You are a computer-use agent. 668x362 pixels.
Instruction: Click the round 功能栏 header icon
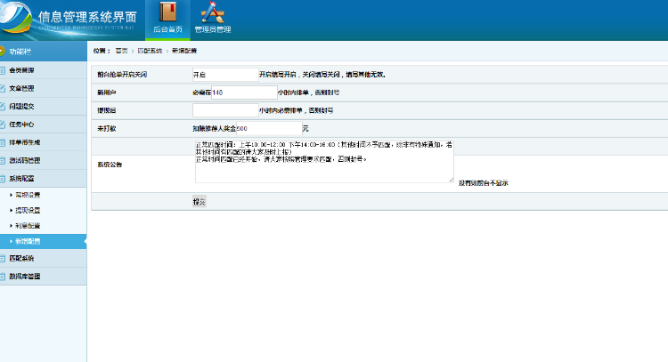pyautogui.click(x=2, y=52)
